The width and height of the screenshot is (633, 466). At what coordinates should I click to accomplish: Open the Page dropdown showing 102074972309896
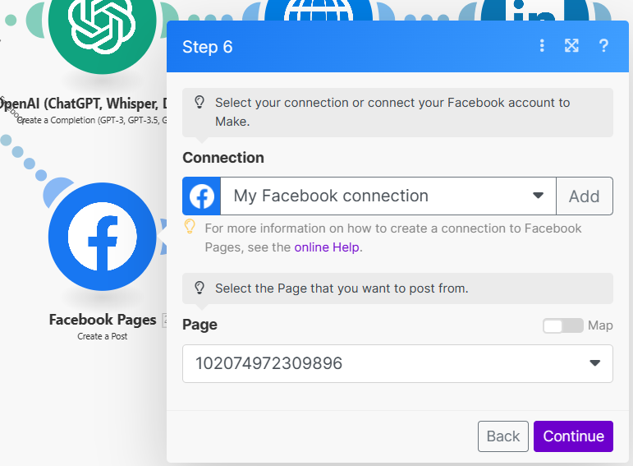(x=397, y=363)
